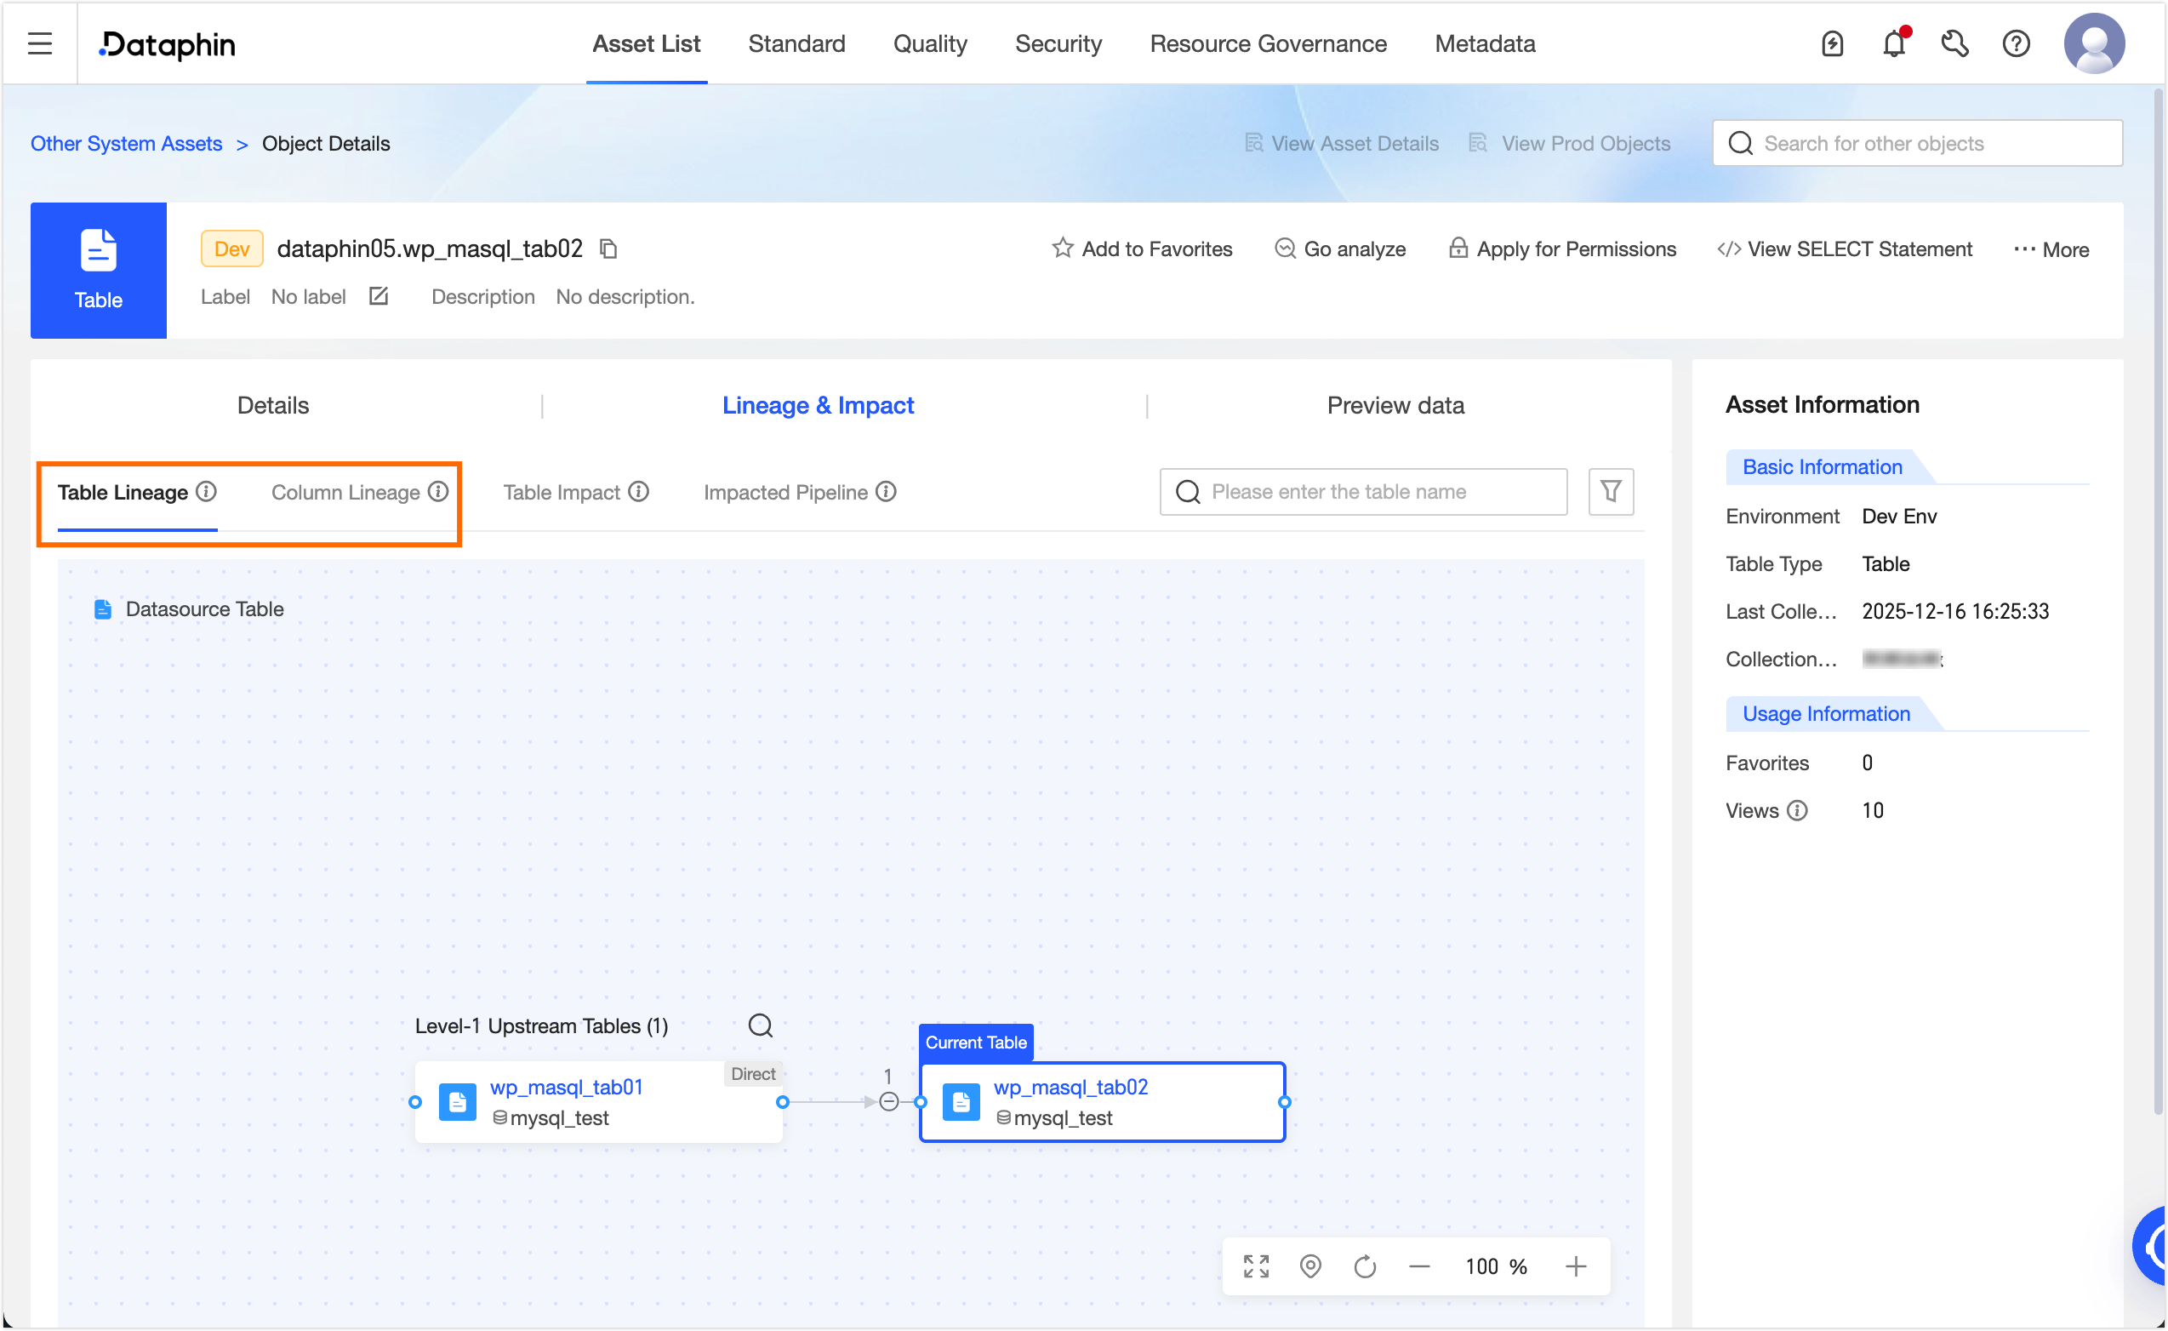Refresh the lineage graph
The width and height of the screenshot is (2168, 1331).
(1365, 1266)
